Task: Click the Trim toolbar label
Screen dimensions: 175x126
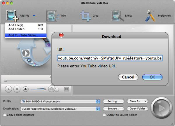Action: point(63,16)
